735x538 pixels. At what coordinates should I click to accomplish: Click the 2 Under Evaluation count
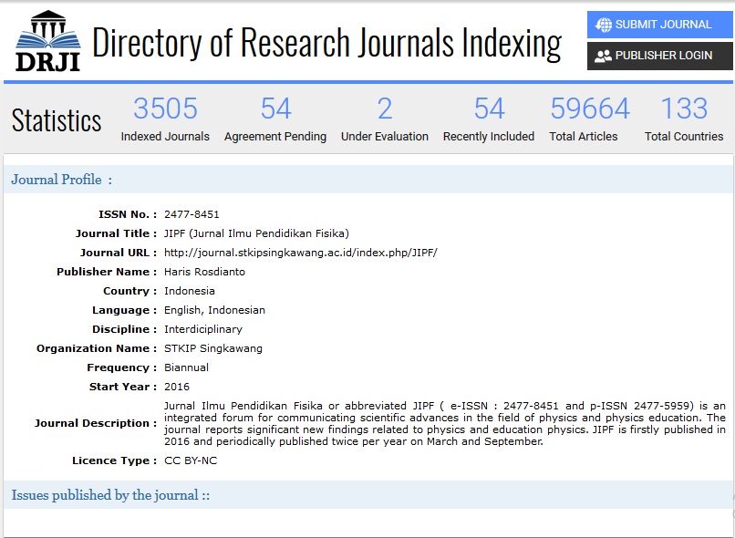tap(385, 109)
